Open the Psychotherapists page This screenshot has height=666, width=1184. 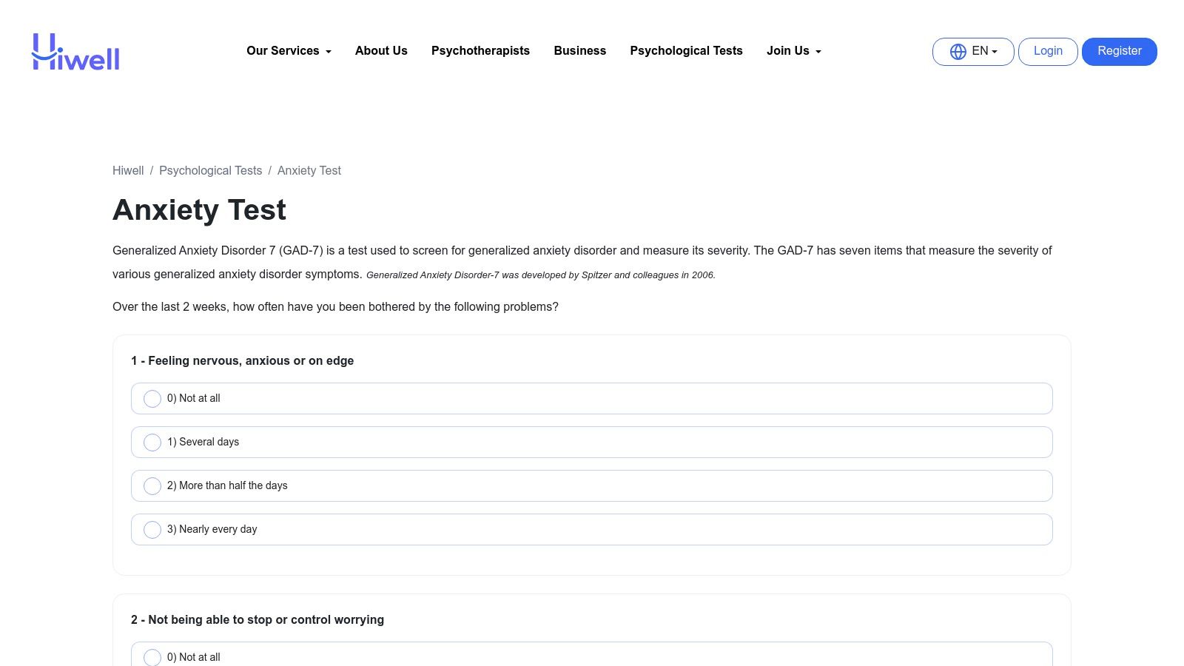(x=480, y=51)
